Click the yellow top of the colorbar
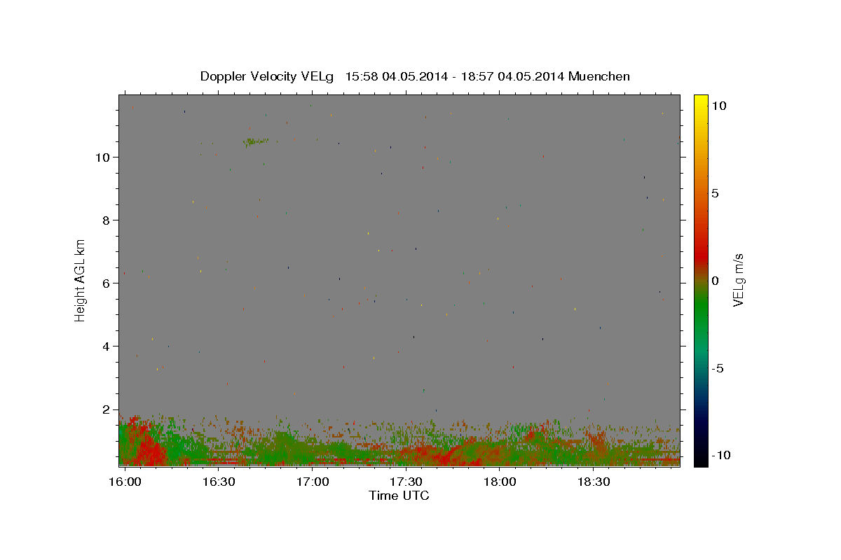 [x=701, y=99]
